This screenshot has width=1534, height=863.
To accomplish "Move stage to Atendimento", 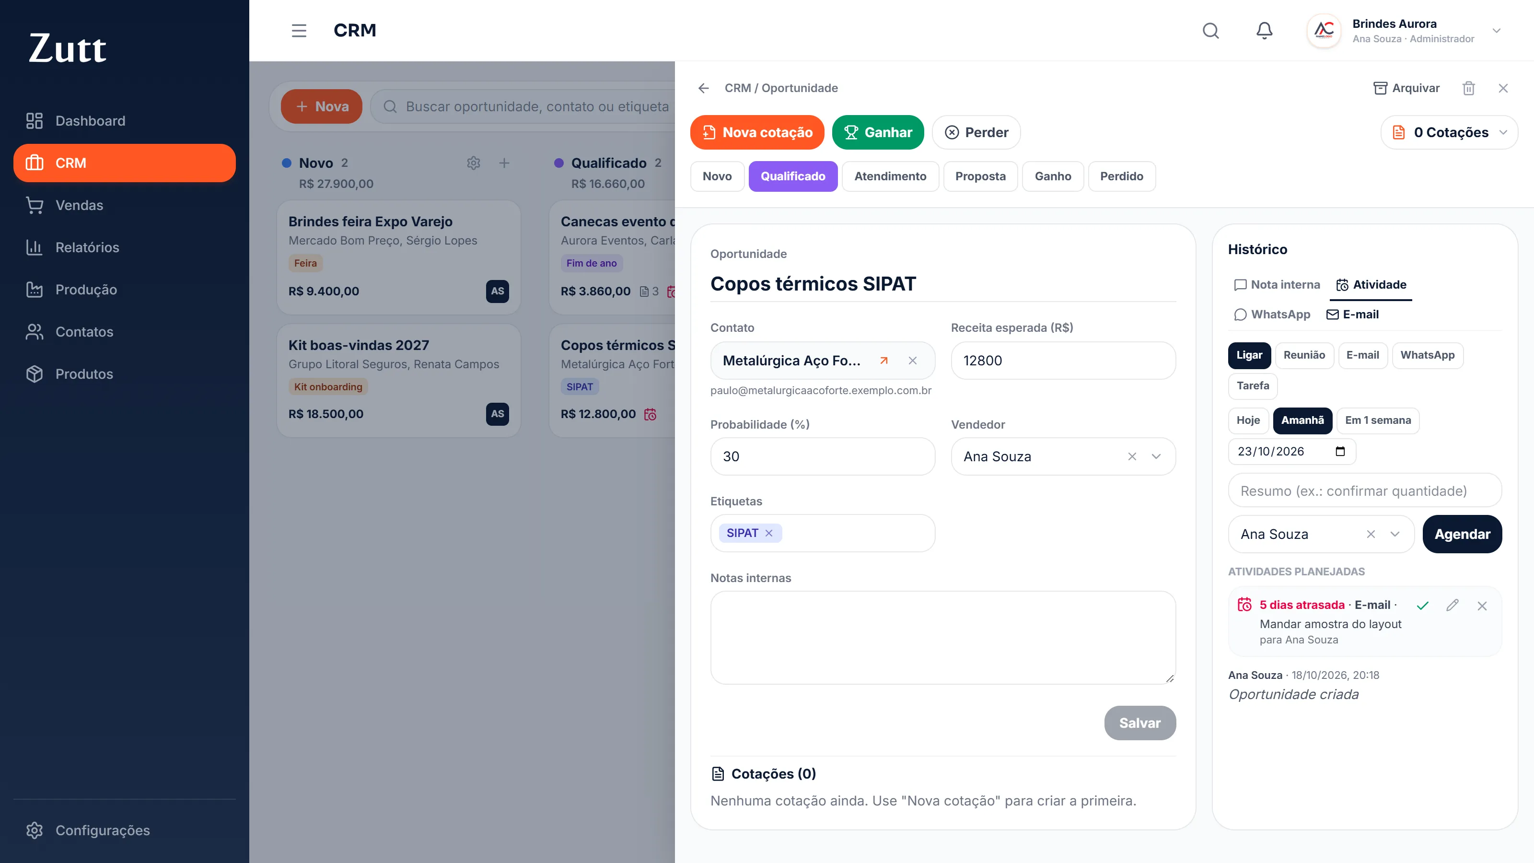I will point(890,176).
